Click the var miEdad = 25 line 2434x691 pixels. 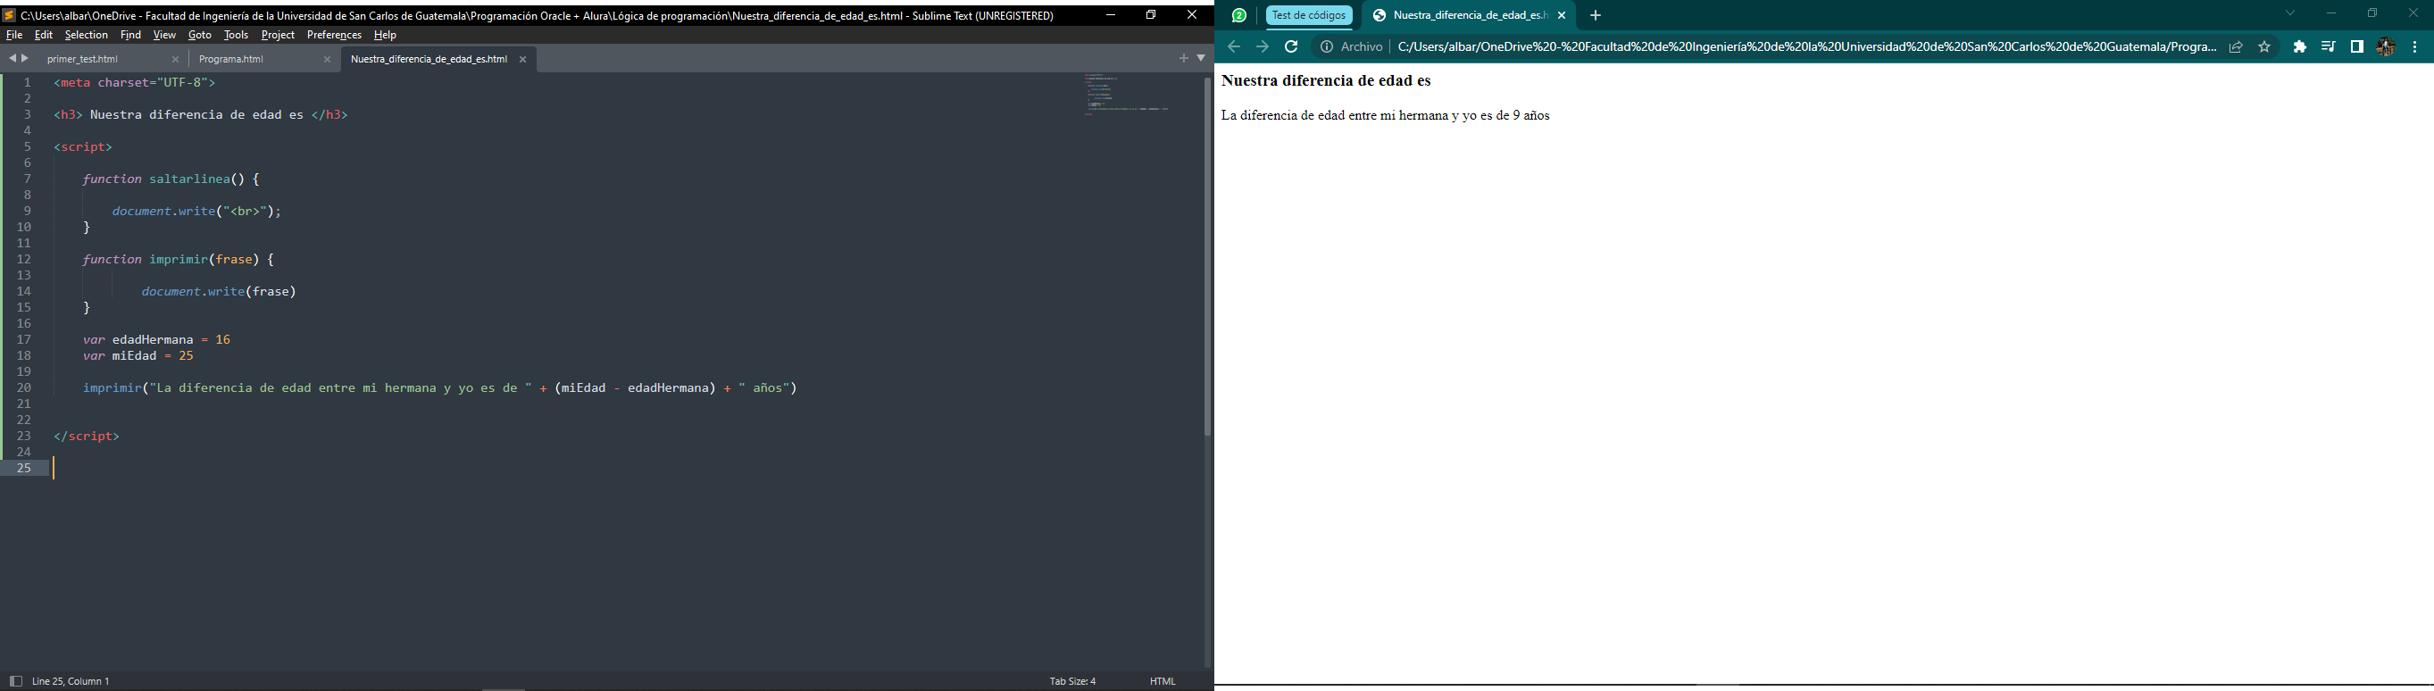click(x=138, y=355)
